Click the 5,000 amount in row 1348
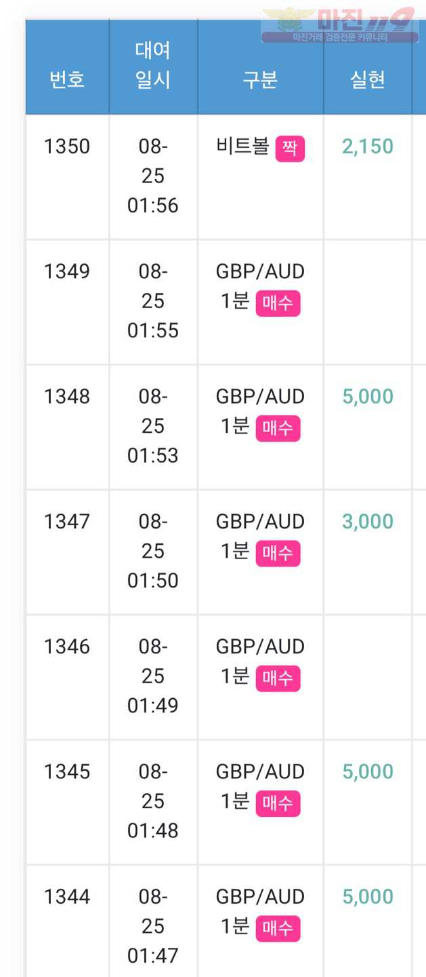Viewport: 426px width, 977px height. pos(368,397)
